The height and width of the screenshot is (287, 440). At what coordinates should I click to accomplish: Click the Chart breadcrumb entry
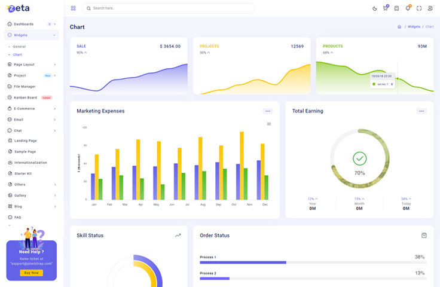click(429, 27)
